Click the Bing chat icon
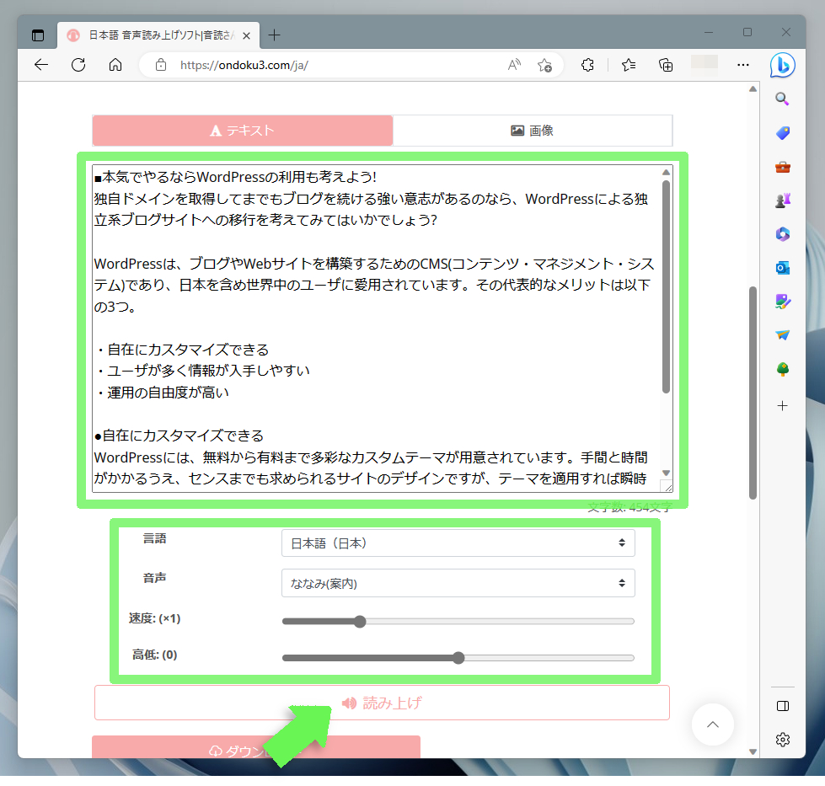This screenshot has width=825, height=786. (x=782, y=65)
